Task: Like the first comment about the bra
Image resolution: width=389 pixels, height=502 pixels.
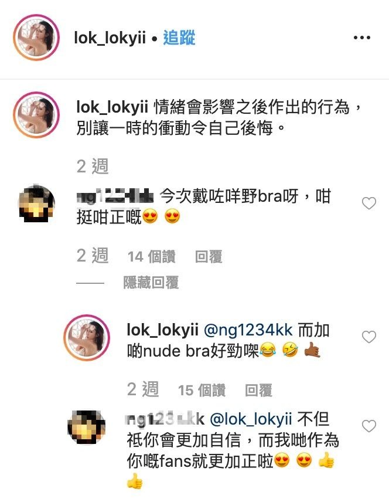Action: (x=369, y=203)
